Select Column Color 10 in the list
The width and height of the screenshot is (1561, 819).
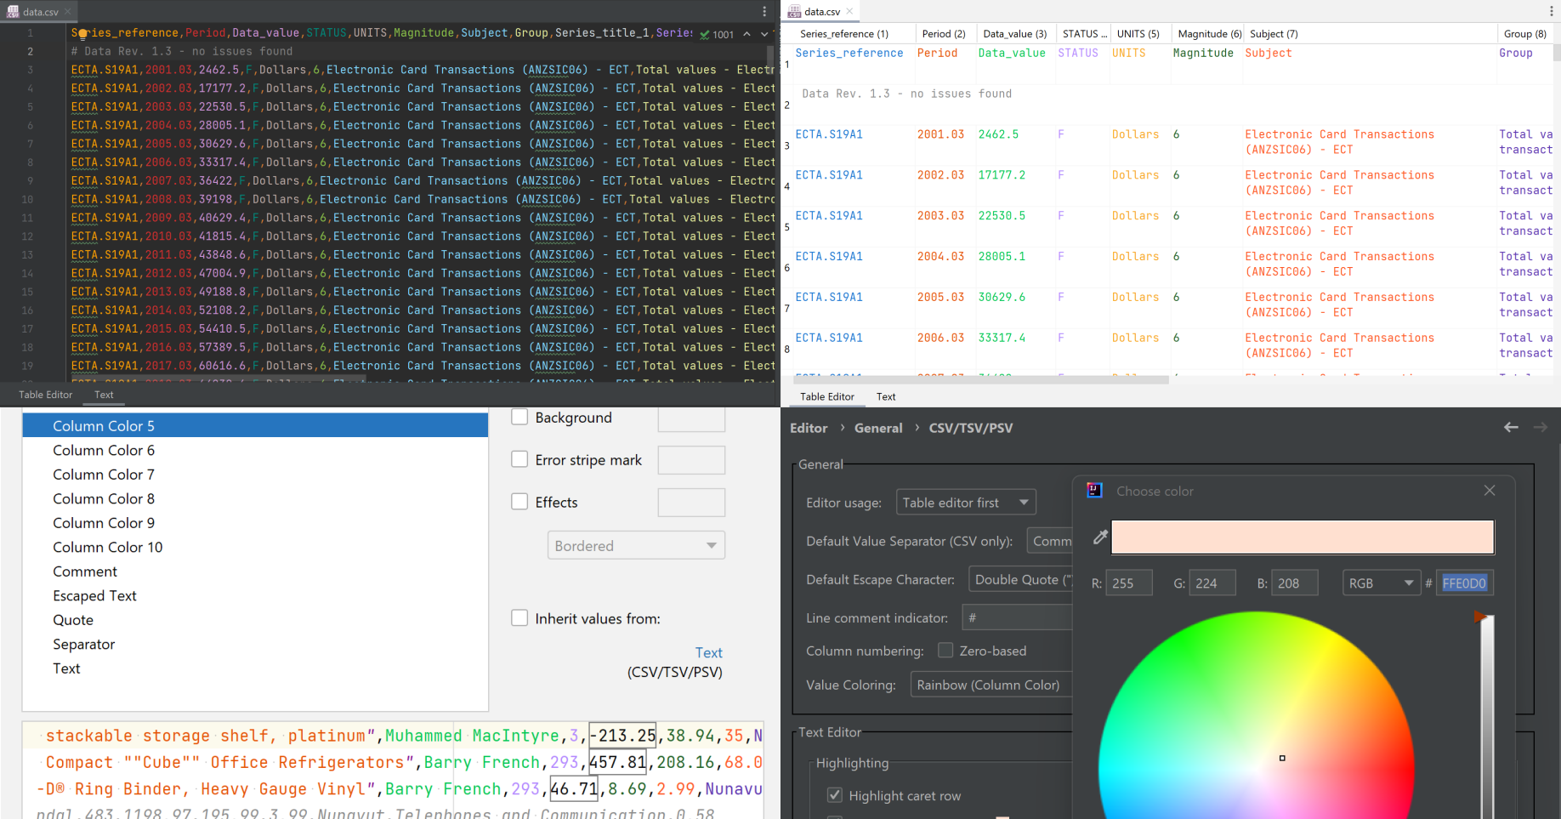coord(255,547)
